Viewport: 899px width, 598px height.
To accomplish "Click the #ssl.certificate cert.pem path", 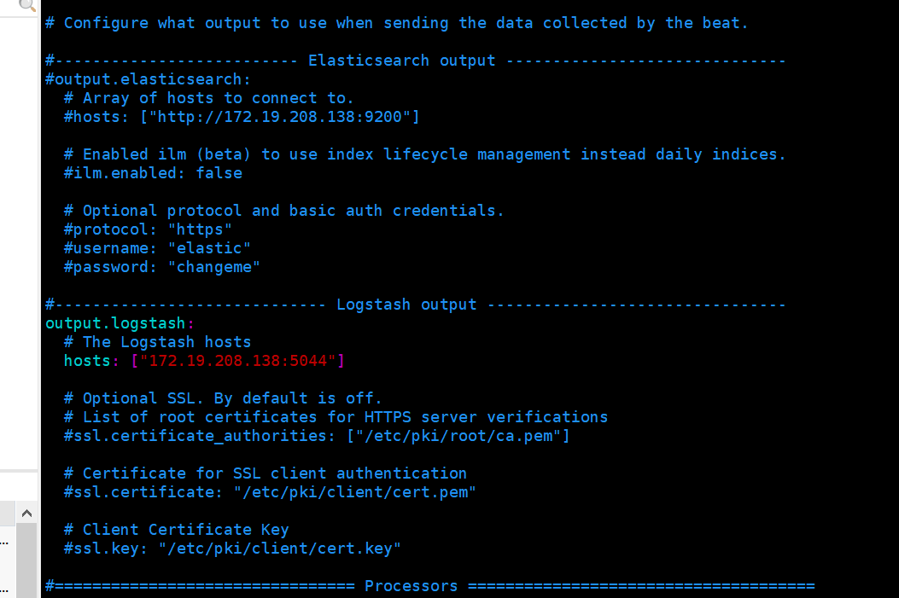I will (x=354, y=492).
